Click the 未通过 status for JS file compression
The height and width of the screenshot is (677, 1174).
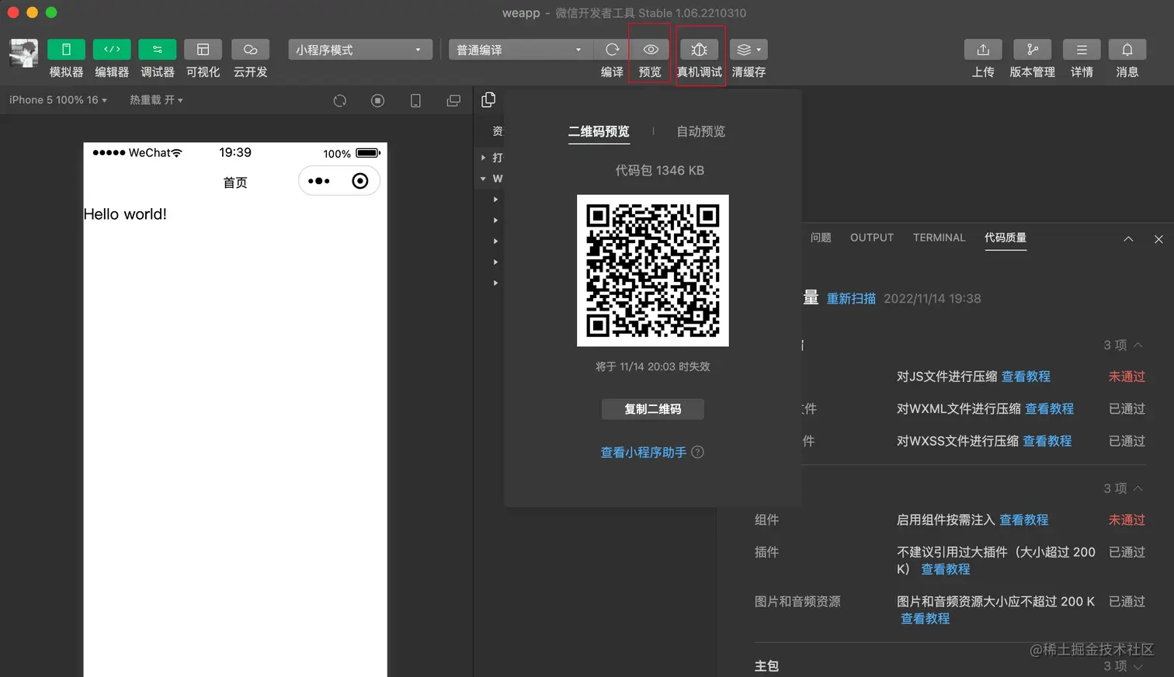point(1127,377)
